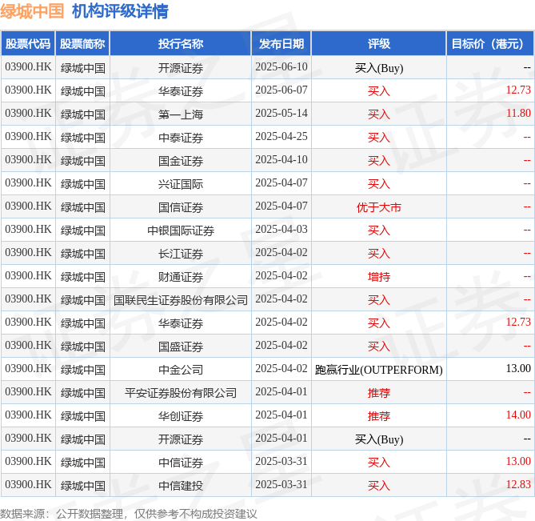Screen dimensions: 535x521
Task: Click 开源证券 in the 2025-06-10 row
Action: (181, 68)
